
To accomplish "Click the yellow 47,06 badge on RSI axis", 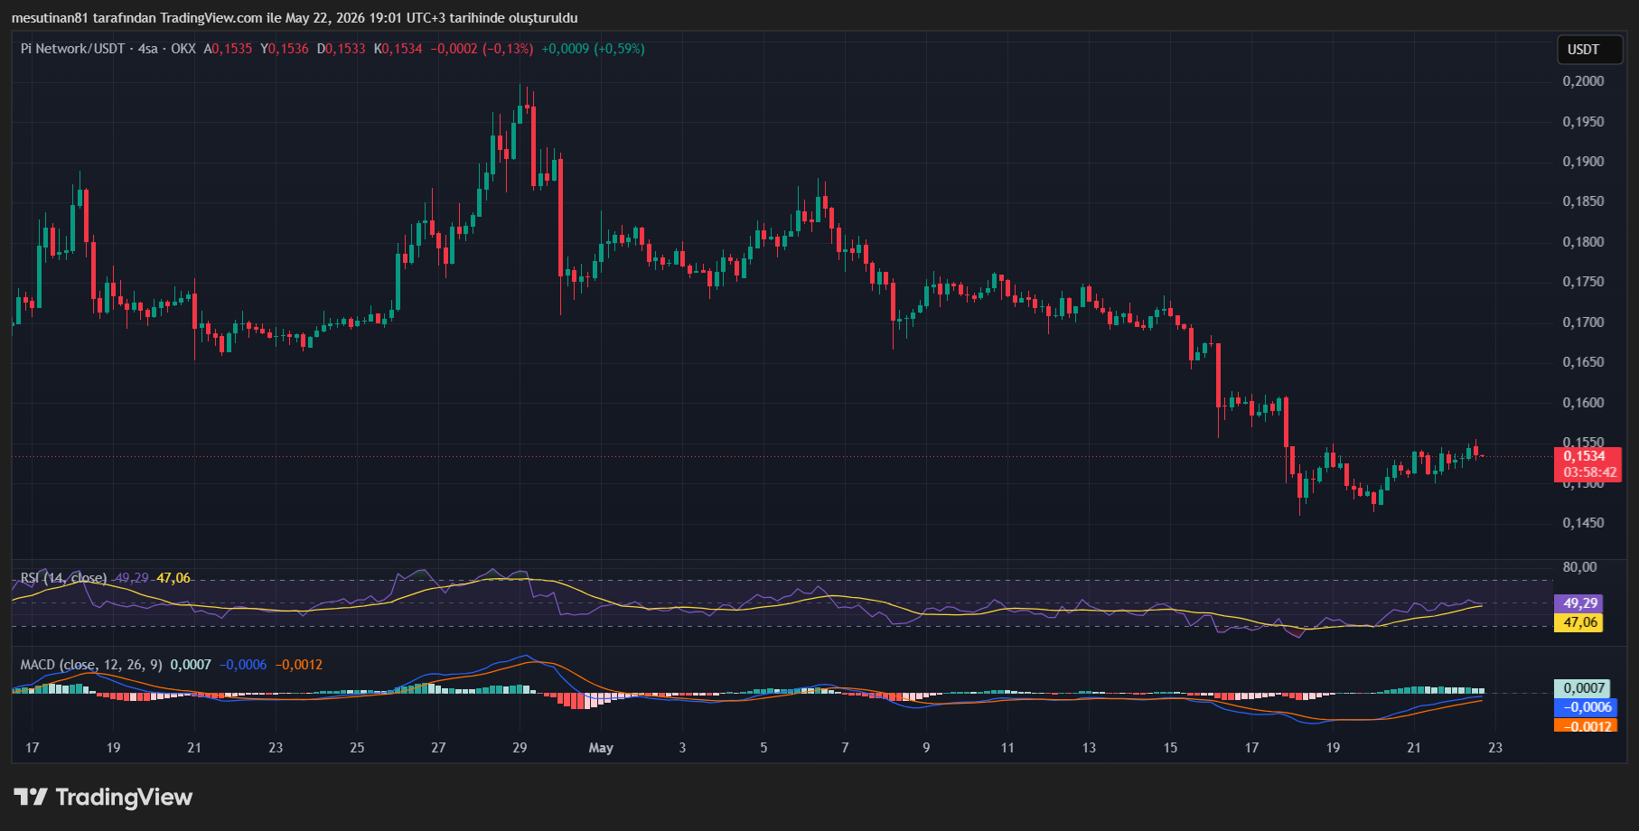I will tap(1579, 622).
